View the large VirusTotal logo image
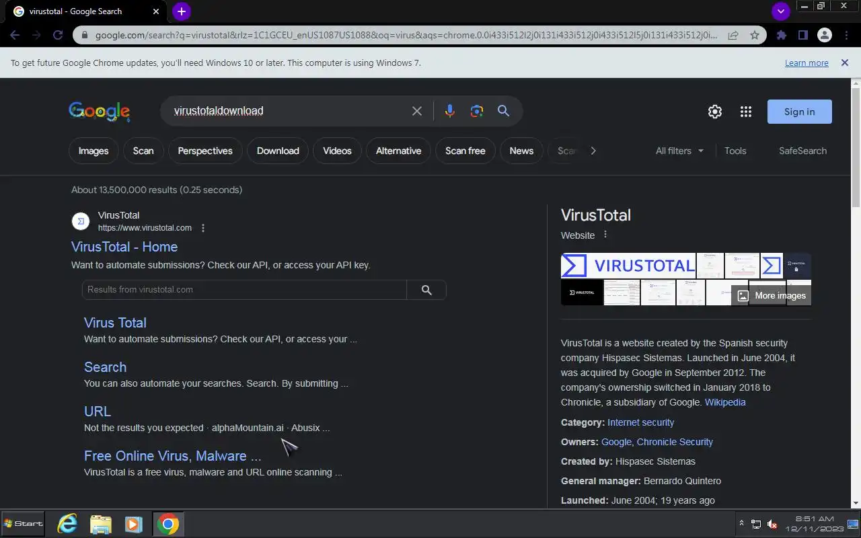This screenshot has width=861, height=538. coord(628,266)
